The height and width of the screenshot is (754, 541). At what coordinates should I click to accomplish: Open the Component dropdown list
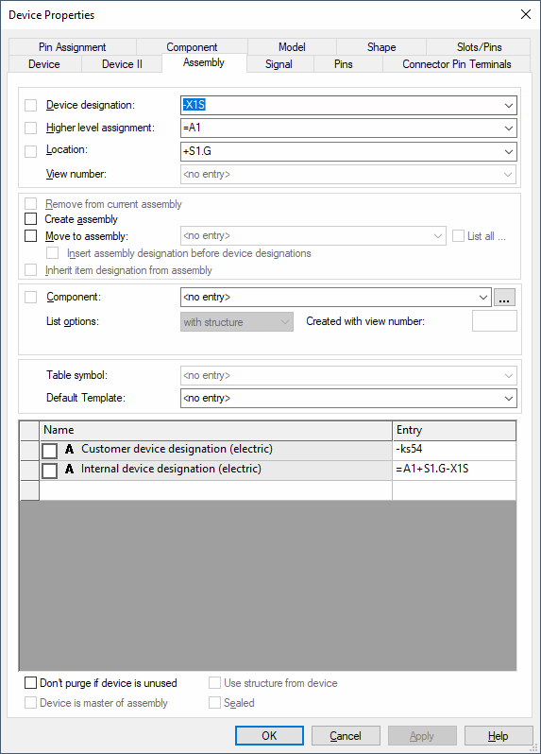tap(482, 298)
